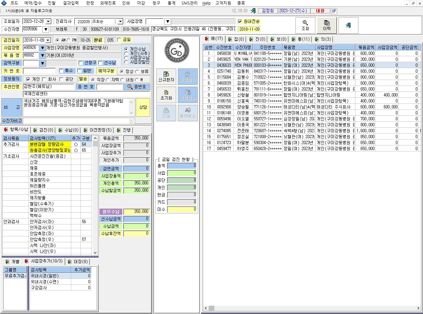Click the UP indicator in the top bar
Viewport: 423px width, 314px height.
tap(334, 11)
